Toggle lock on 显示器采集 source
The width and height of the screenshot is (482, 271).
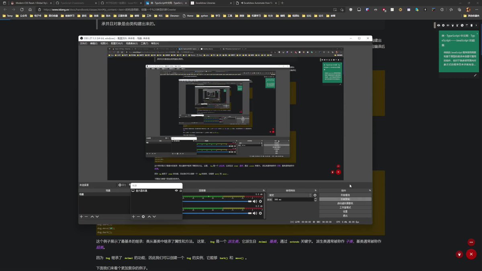181,191
